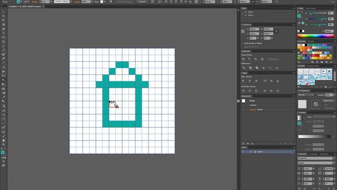Select the shopping cart symbol
The width and height of the screenshot is (337, 190).
(329, 77)
